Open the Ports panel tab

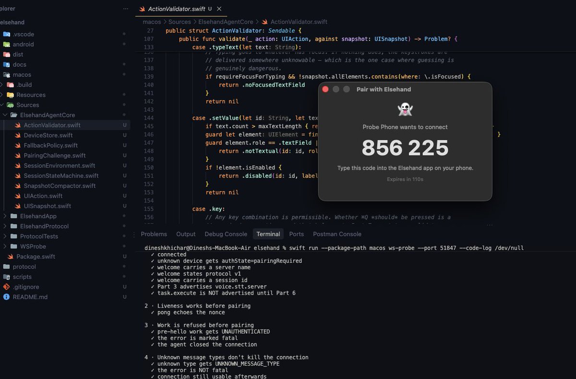click(297, 234)
